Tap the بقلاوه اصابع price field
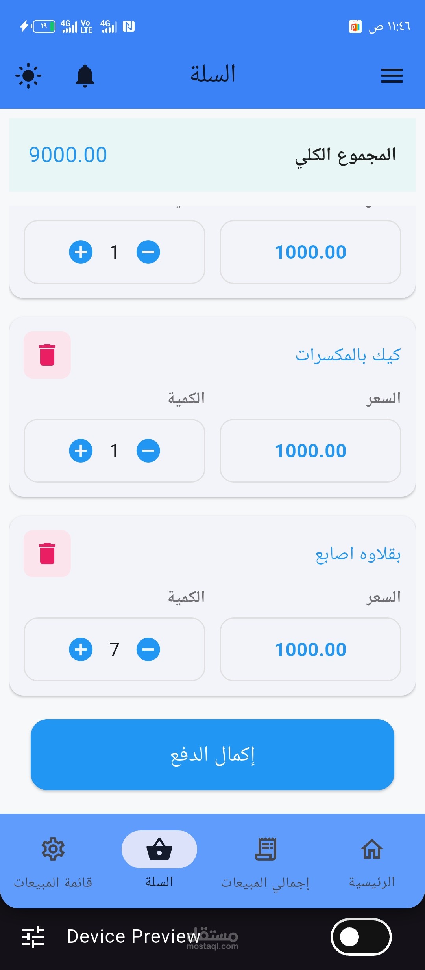This screenshot has height=970, width=425. [x=310, y=649]
